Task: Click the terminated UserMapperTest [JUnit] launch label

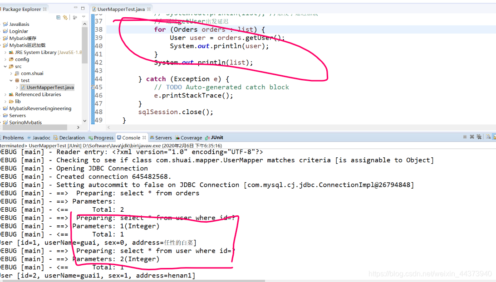Action: point(111,146)
